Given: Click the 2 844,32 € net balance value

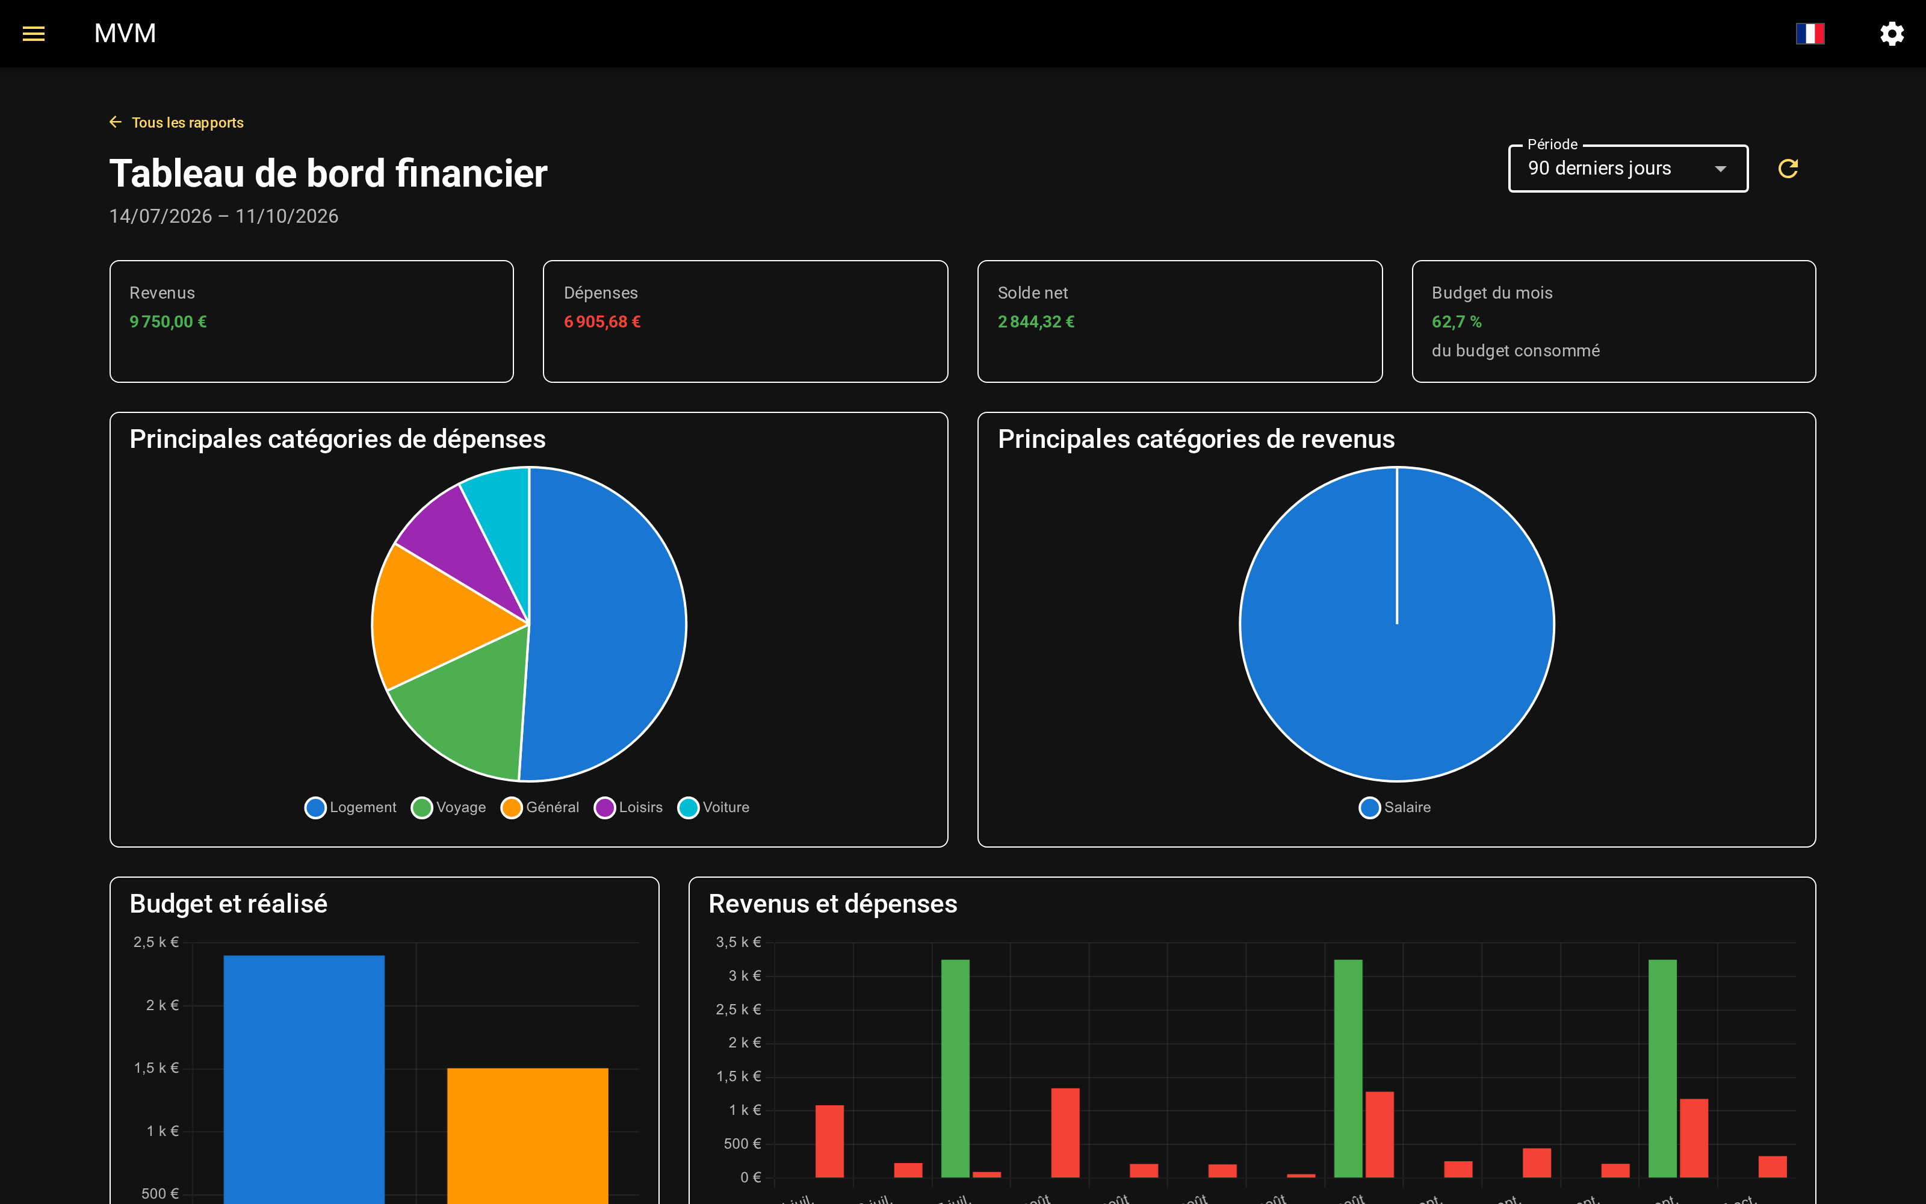Looking at the screenshot, I should tap(1036, 321).
